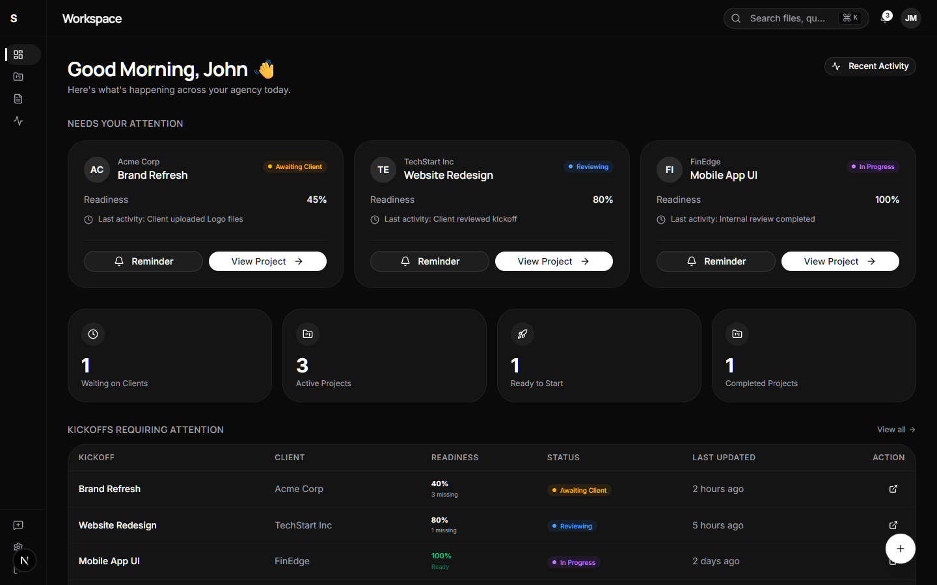The image size is (937, 585).
Task: Click TechStart Inc in the client column
Action: (x=303, y=525)
